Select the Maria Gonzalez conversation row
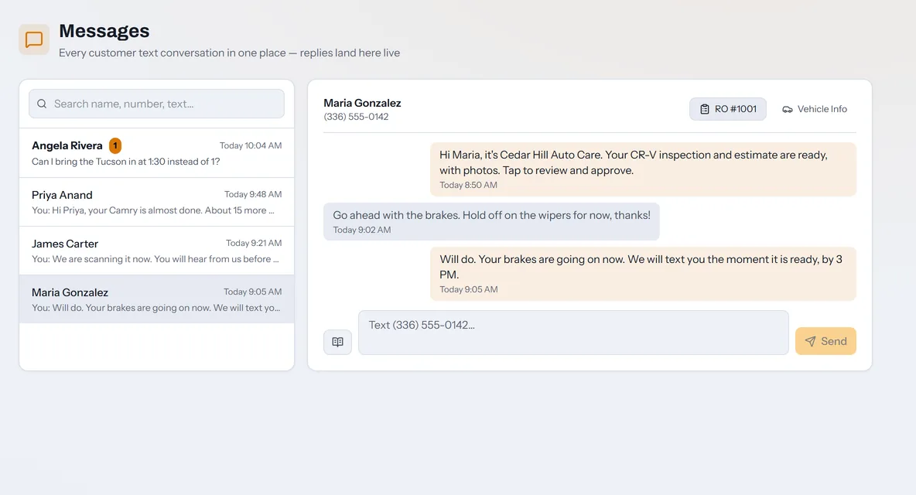The width and height of the screenshot is (916, 495). pos(156,299)
